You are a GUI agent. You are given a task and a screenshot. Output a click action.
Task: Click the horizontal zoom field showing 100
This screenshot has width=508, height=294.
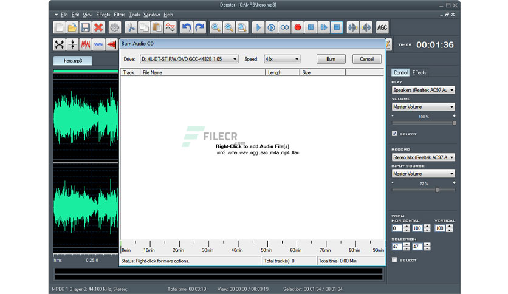(x=417, y=228)
